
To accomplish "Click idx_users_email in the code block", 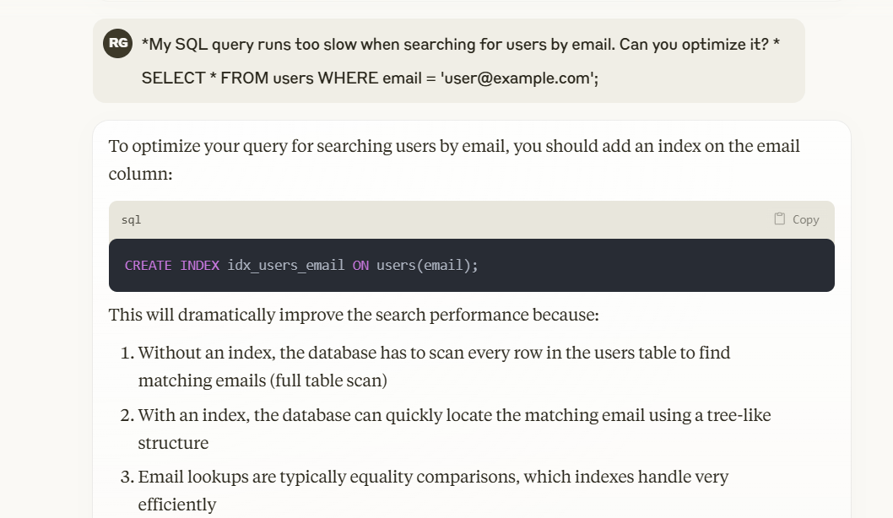I will (x=285, y=265).
